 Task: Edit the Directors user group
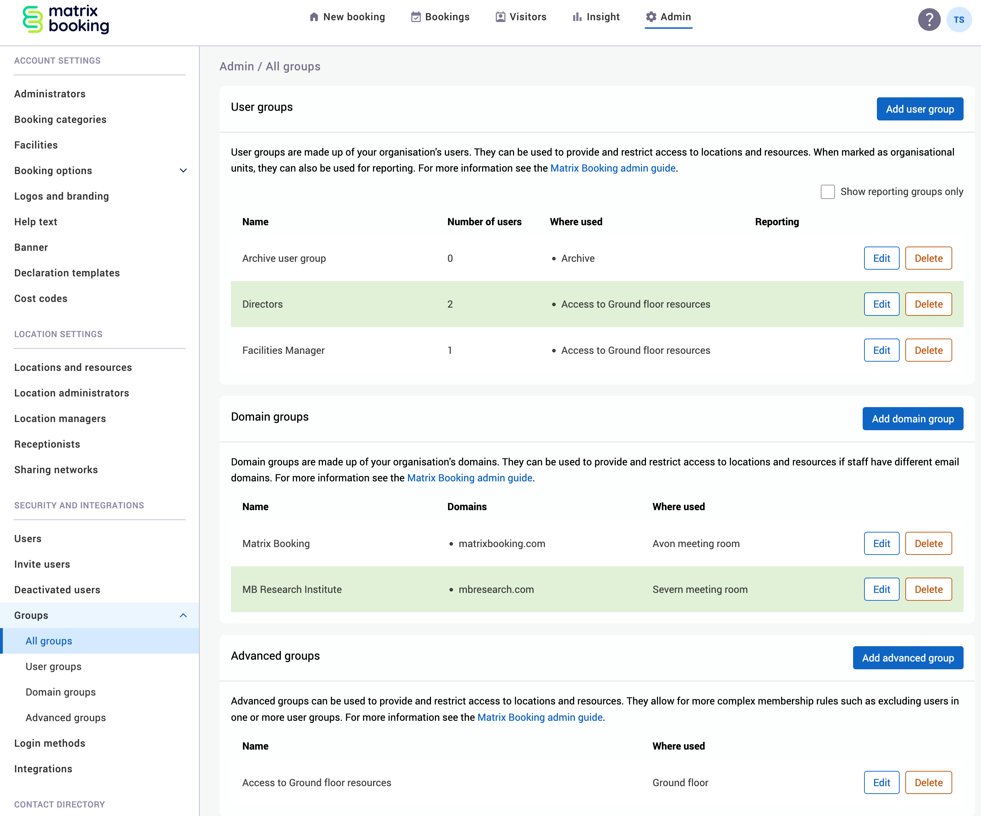point(882,304)
